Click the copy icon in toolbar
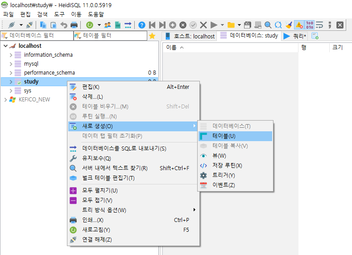 [x=43, y=25]
